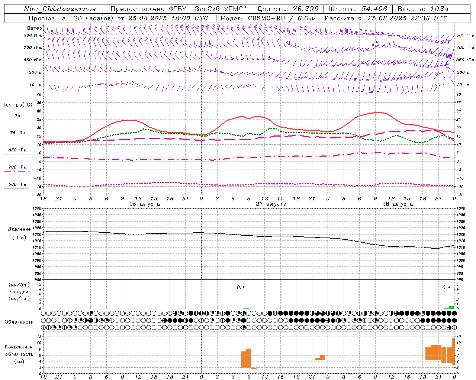
Task: Click the (мм/1ч.) precipitation unit label
Action: click(x=19, y=299)
